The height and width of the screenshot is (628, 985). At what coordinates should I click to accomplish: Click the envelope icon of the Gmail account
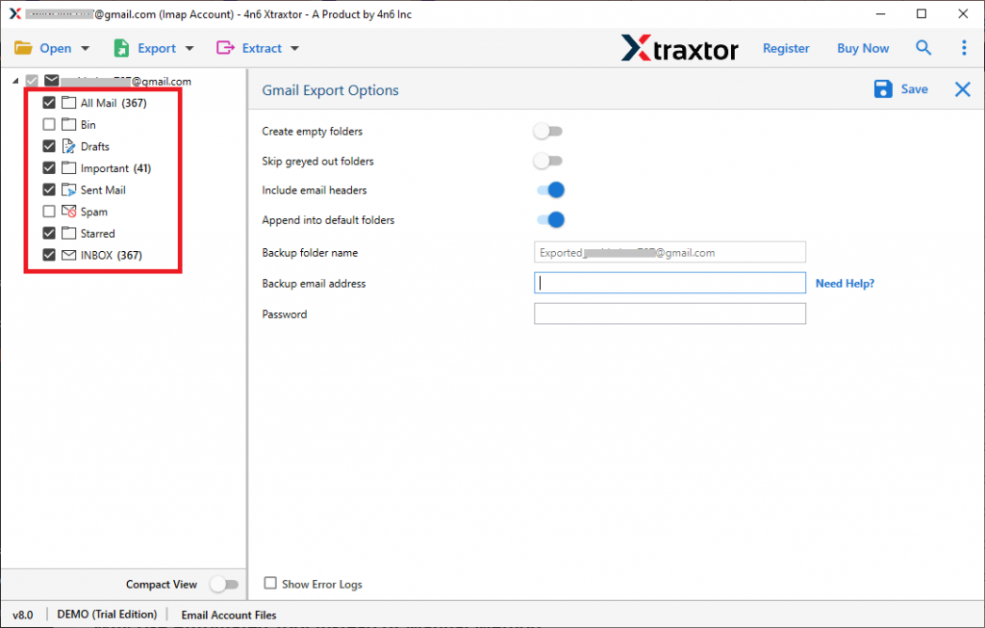[52, 81]
